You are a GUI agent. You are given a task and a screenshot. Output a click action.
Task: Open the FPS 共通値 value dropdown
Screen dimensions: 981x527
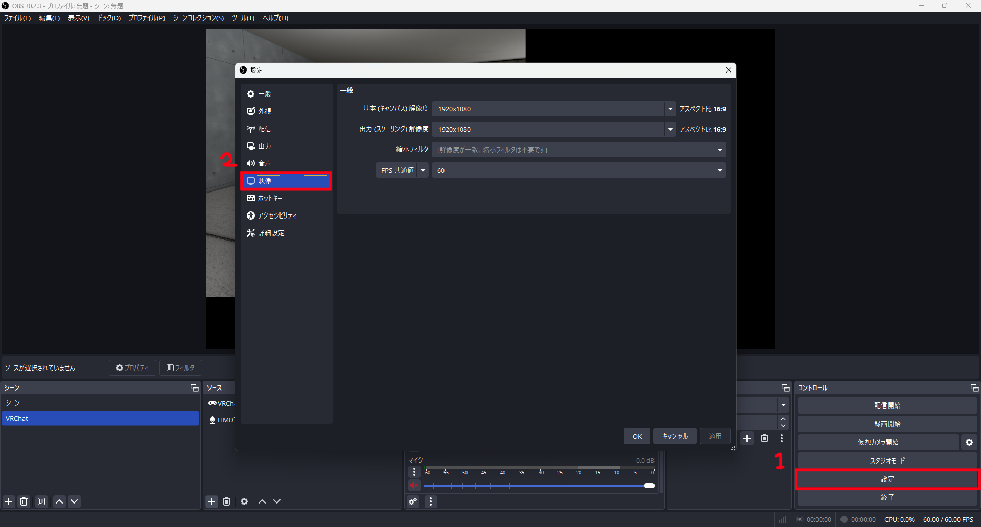point(720,170)
